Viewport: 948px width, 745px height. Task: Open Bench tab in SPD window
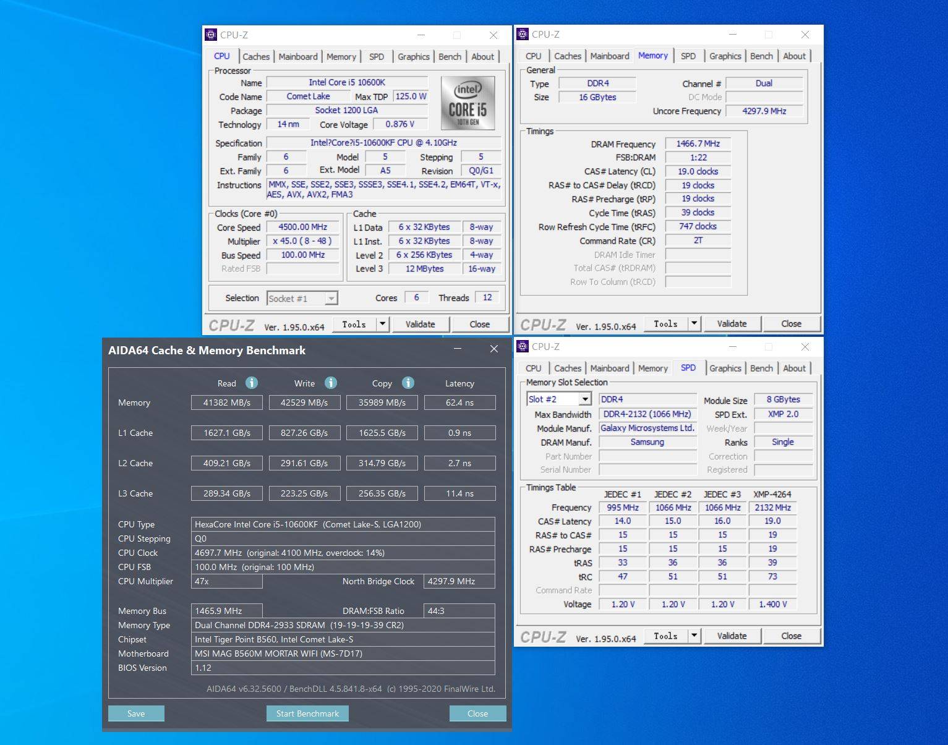click(761, 368)
